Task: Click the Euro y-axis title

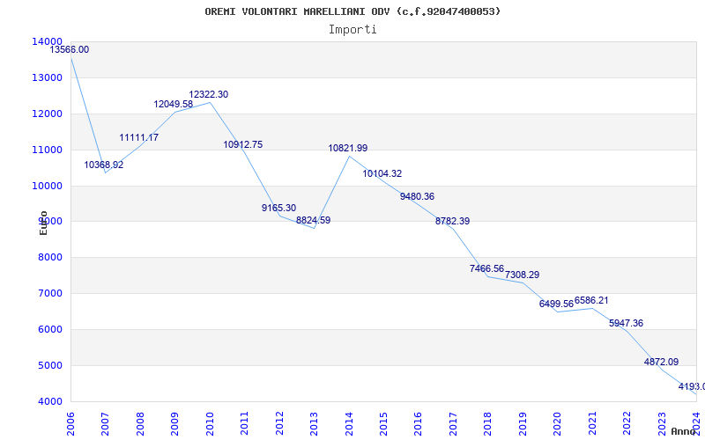Action: click(43, 224)
